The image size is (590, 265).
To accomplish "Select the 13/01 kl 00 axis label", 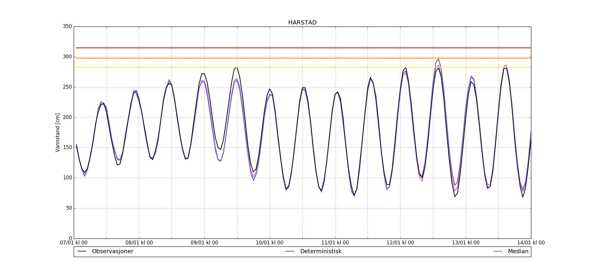I will [466, 243].
